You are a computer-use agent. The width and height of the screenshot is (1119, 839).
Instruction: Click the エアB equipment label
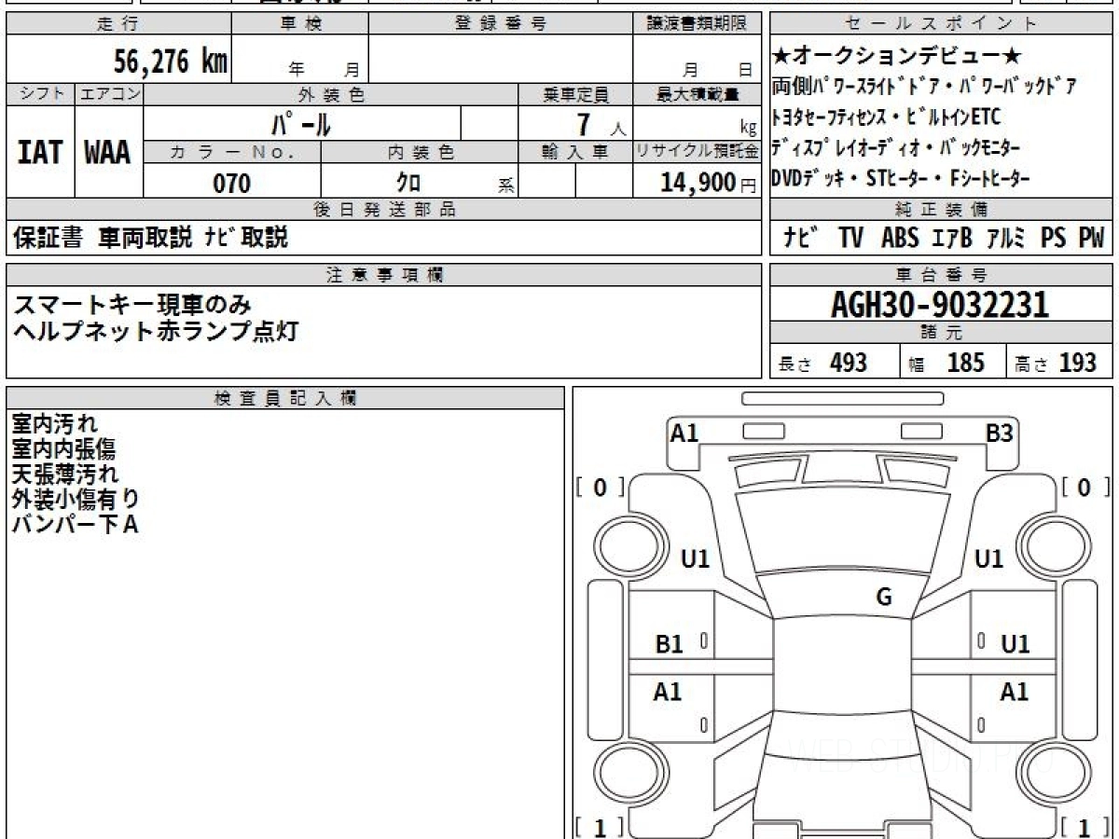952,239
